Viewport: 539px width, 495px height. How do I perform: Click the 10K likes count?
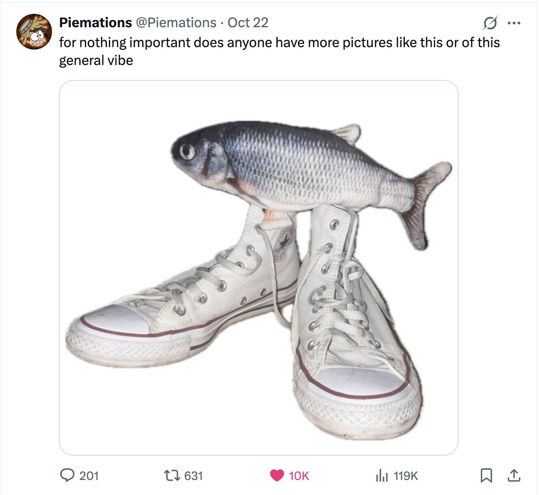click(x=299, y=475)
